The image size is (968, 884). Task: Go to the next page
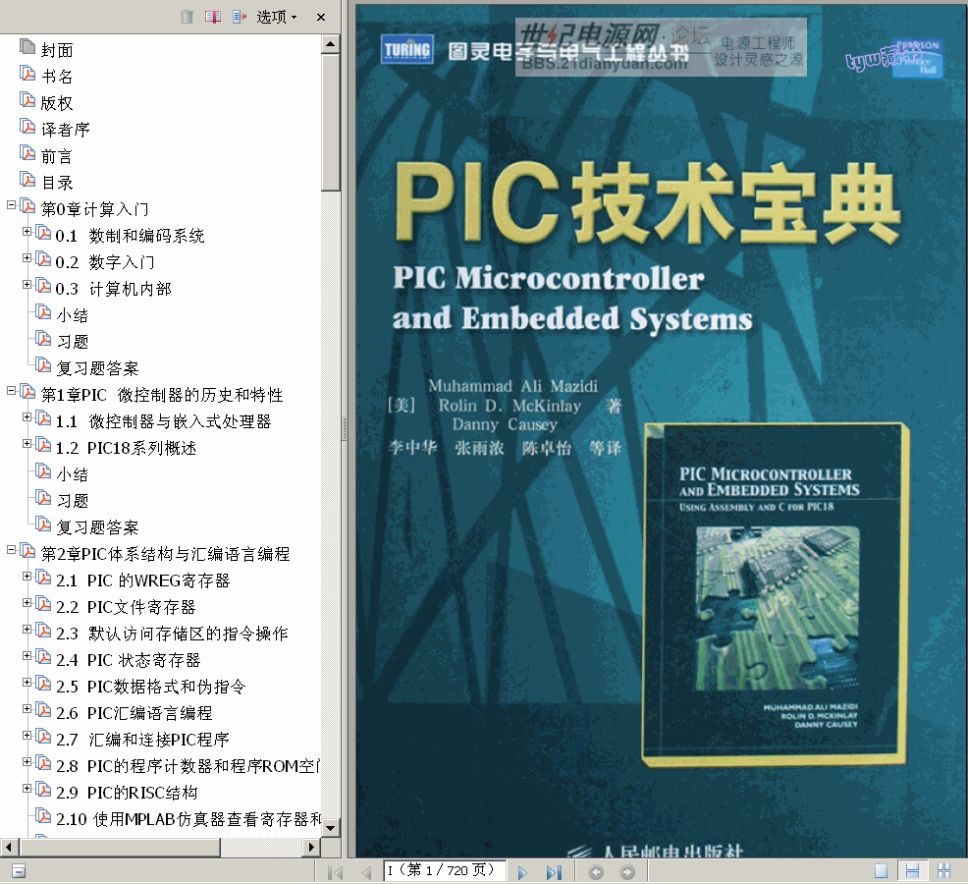[x=522, y=872]
